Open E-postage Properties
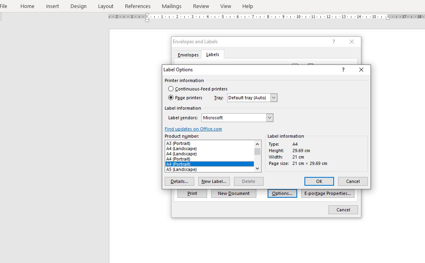This screenshot has width=425, height=263. click(x=327, y=193)
